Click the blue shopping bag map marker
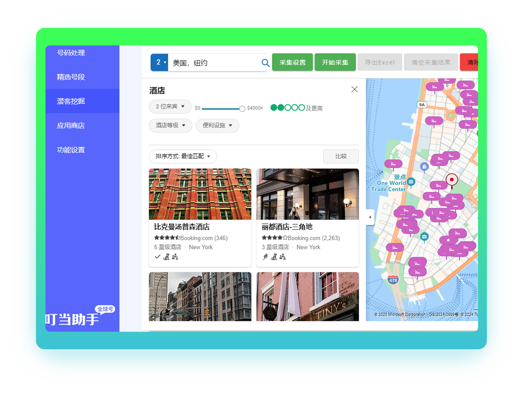Image resolution: width=524 pixels, height=396 pixels. 424,166
